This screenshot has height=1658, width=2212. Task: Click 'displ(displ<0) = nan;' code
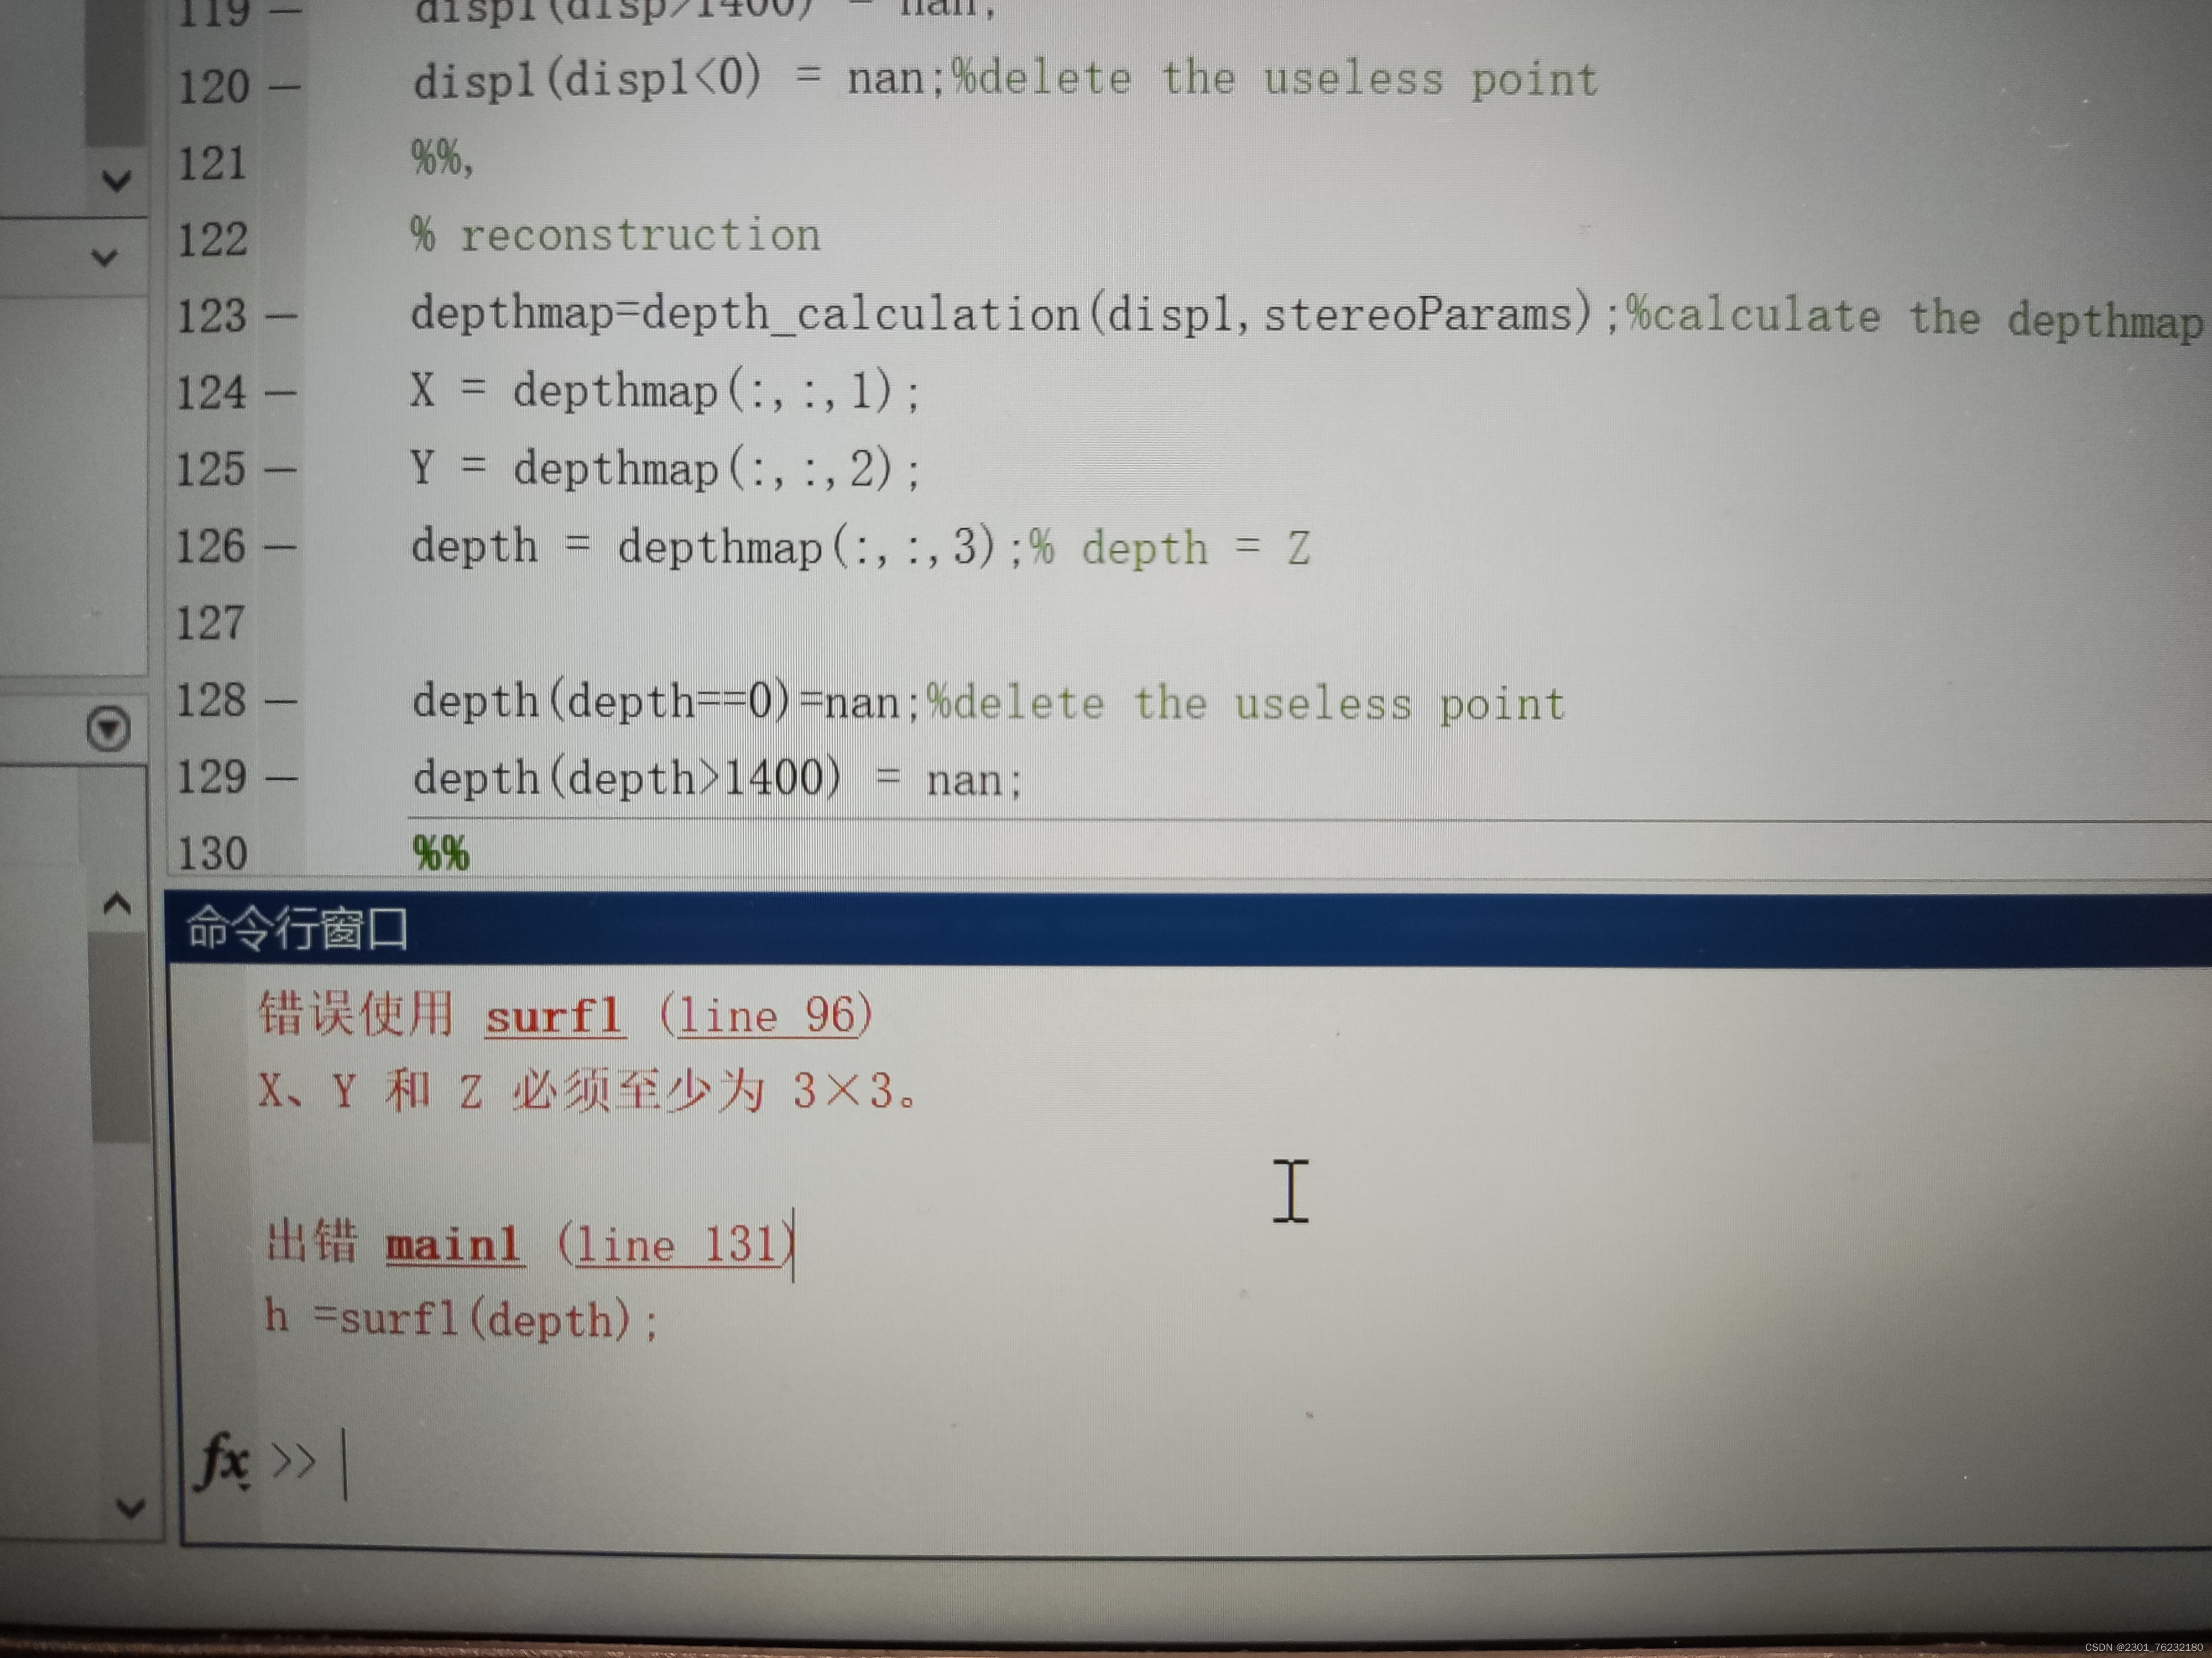(678, 79)
